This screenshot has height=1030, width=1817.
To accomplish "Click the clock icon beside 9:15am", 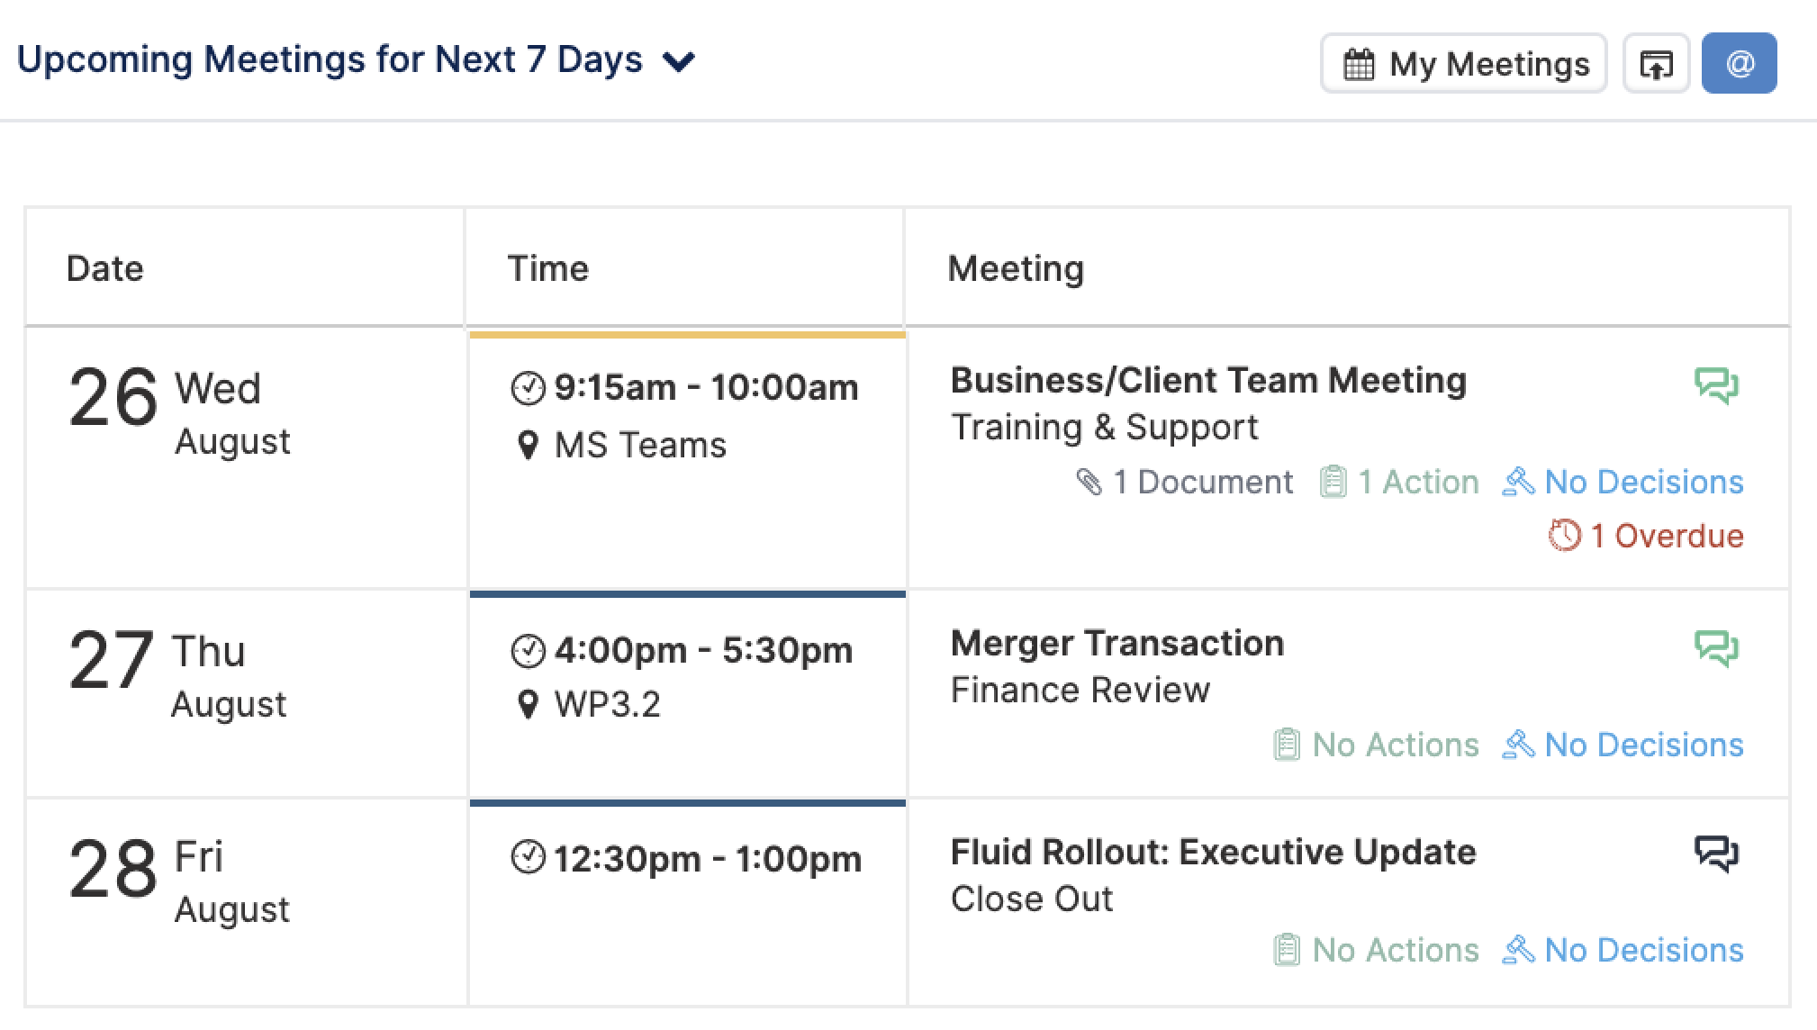I will pyautogui.click(x=528, y=388).
